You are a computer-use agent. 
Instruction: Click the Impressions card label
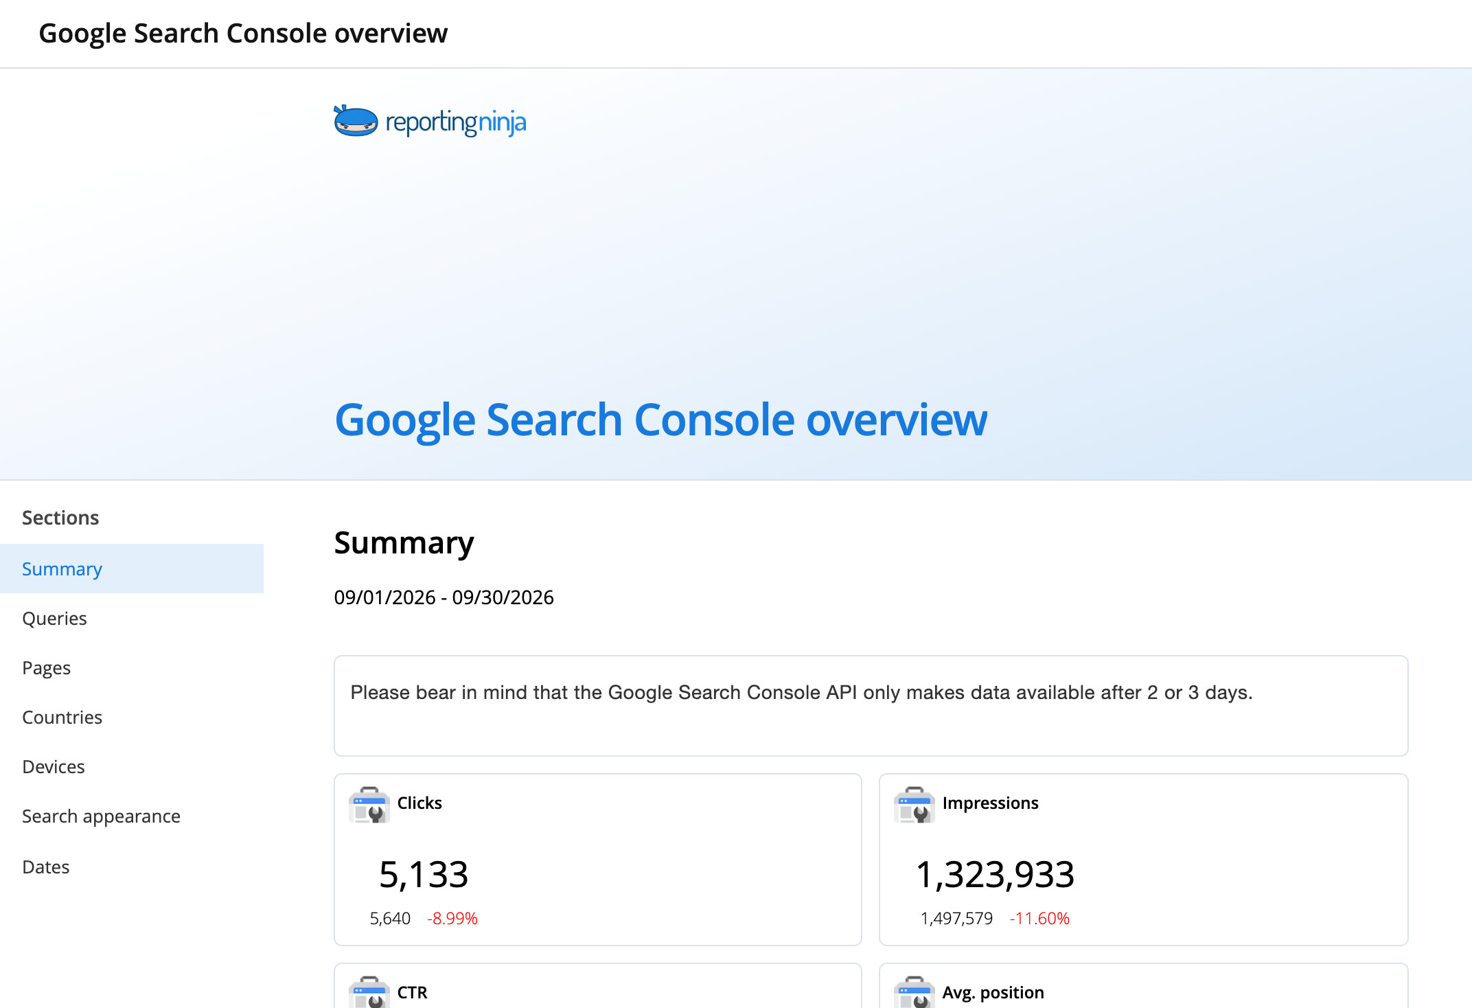(990, 803)
